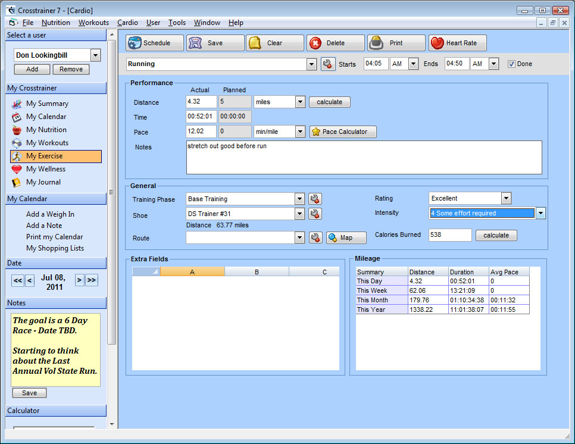
Task: Open My Calendar in sidebar
Action: pyautogui.click(x=46, y=117)
